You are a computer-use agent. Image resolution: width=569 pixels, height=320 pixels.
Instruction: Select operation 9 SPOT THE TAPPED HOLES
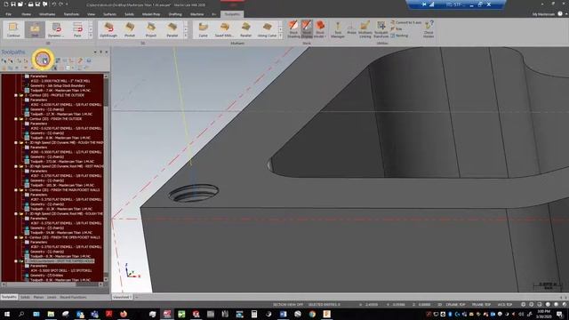[x=60, y=261]
